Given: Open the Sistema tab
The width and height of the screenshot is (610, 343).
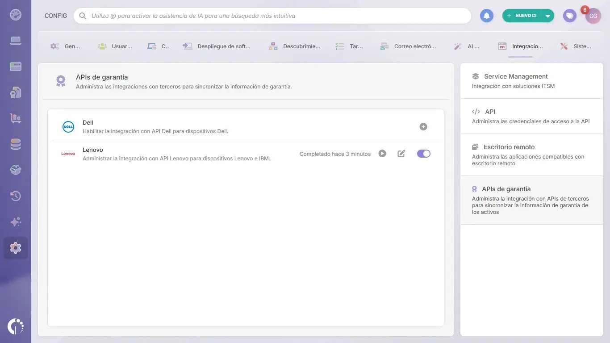Looking at the screenshot, I should click(576, 46).
